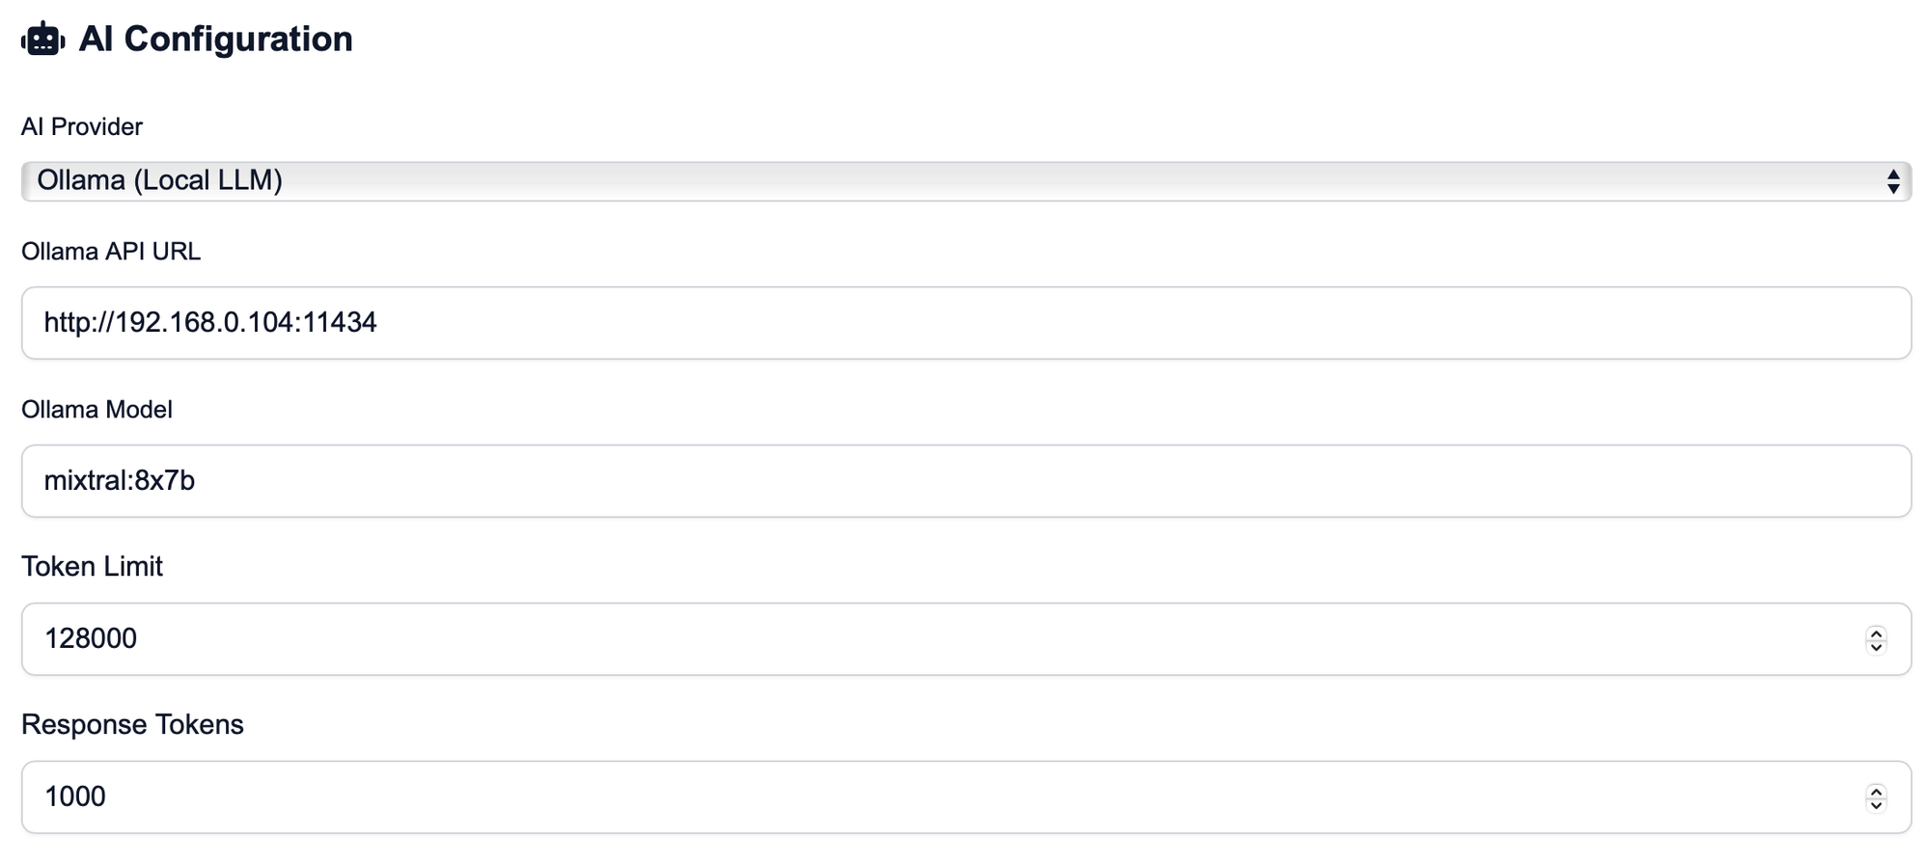The image size is (1930, 862).
Task: Click the robot icon beside AI Configuration
Action: (43, 40)
